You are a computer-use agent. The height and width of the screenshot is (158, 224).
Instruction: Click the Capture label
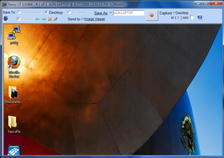[x=166, y=13]
